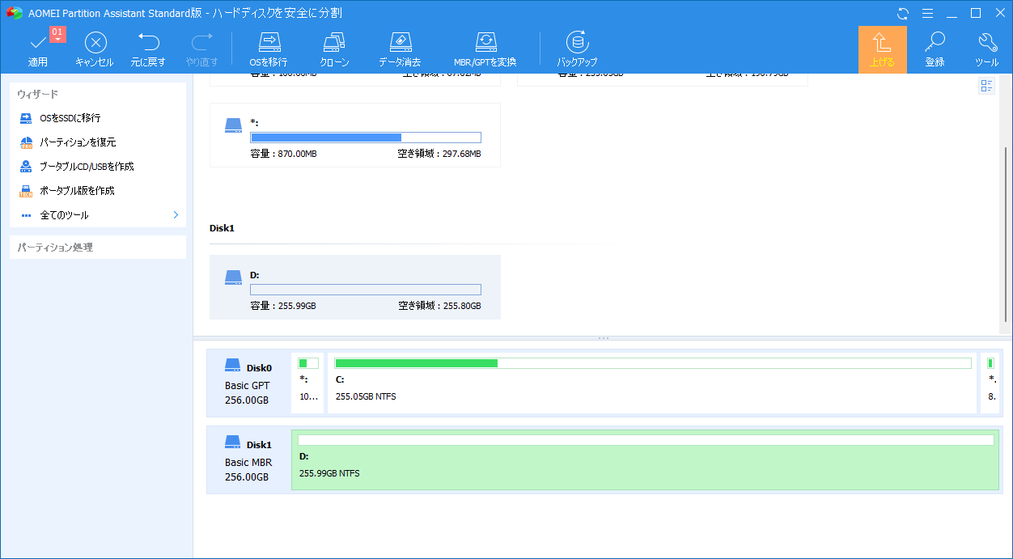Select the first small *: partition on Disk0
This screenshot has width=1013, height=559.
pos(307,383)
